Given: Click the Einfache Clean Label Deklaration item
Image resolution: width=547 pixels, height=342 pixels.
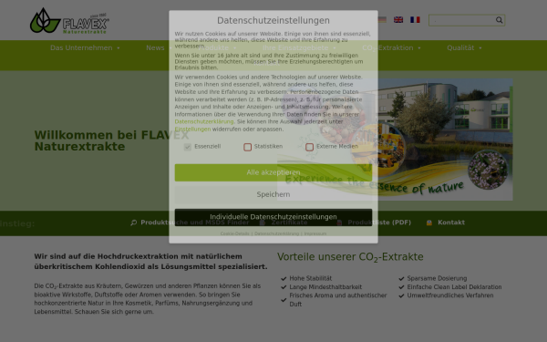Looking at the screenshot, I should (x=454, y=287).
